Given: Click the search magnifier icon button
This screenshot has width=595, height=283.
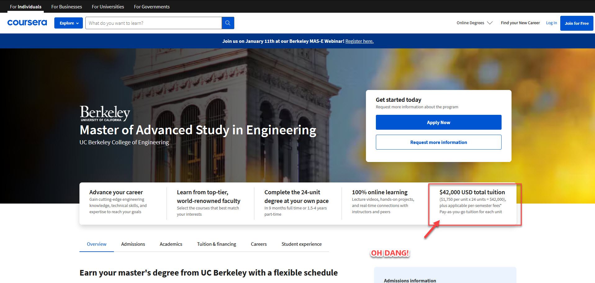Looking at the screenshot, I should 228,23.
